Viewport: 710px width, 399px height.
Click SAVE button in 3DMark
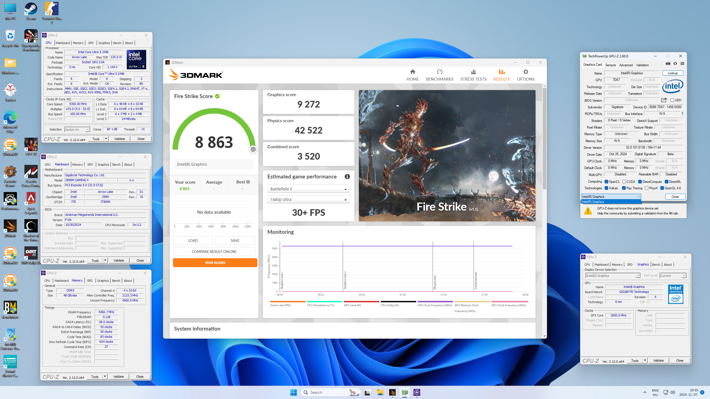pyautogui.click(x=235, y=241)
